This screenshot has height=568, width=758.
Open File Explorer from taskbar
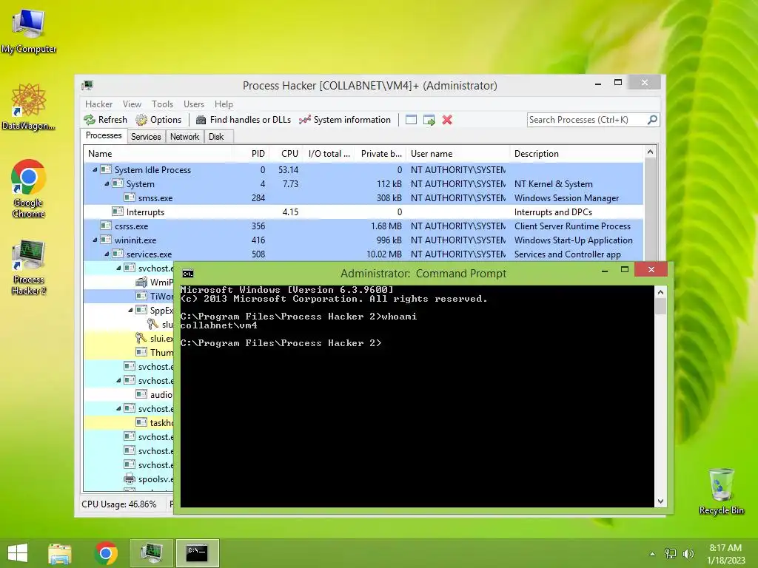[x=60, y=553]
